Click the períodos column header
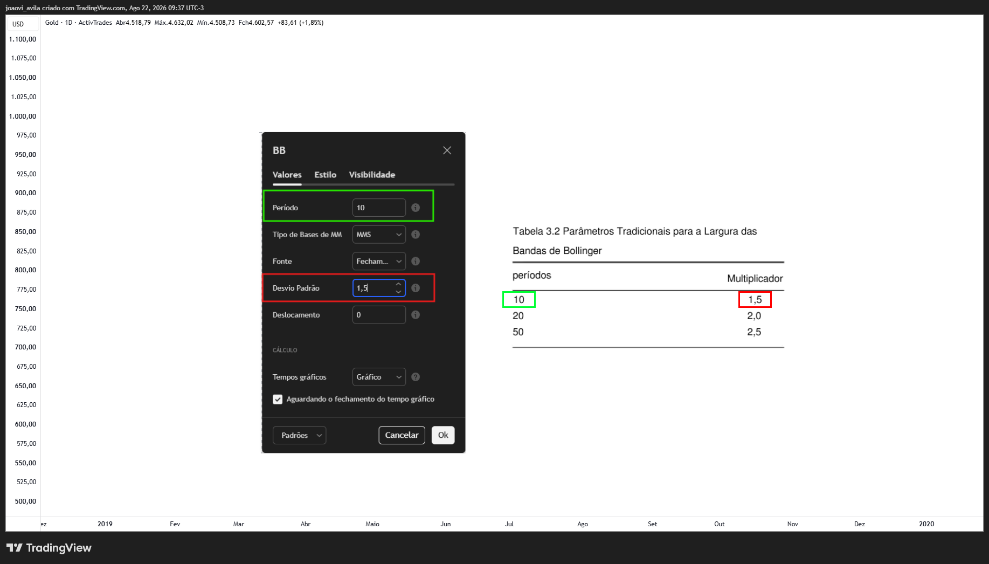Image resolution: width=989 pixels, height=564 pixels. 531,276
